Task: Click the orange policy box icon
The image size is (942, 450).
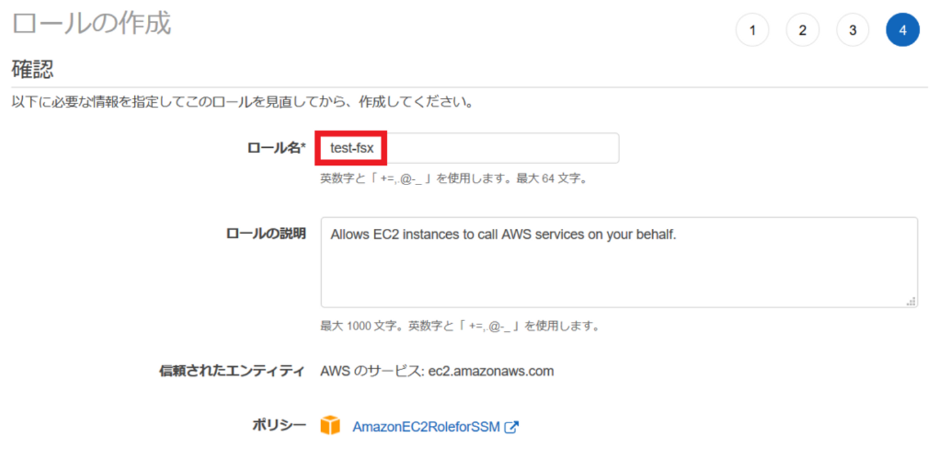Action: pos(330,426)
